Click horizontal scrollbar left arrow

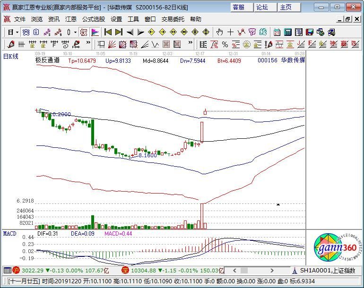click(x=234, y=271)
